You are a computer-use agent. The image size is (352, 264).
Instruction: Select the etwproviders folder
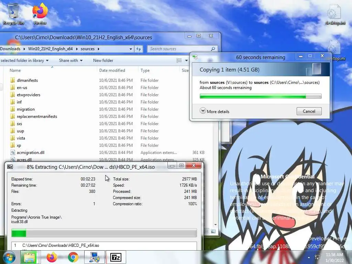(28, 95)
